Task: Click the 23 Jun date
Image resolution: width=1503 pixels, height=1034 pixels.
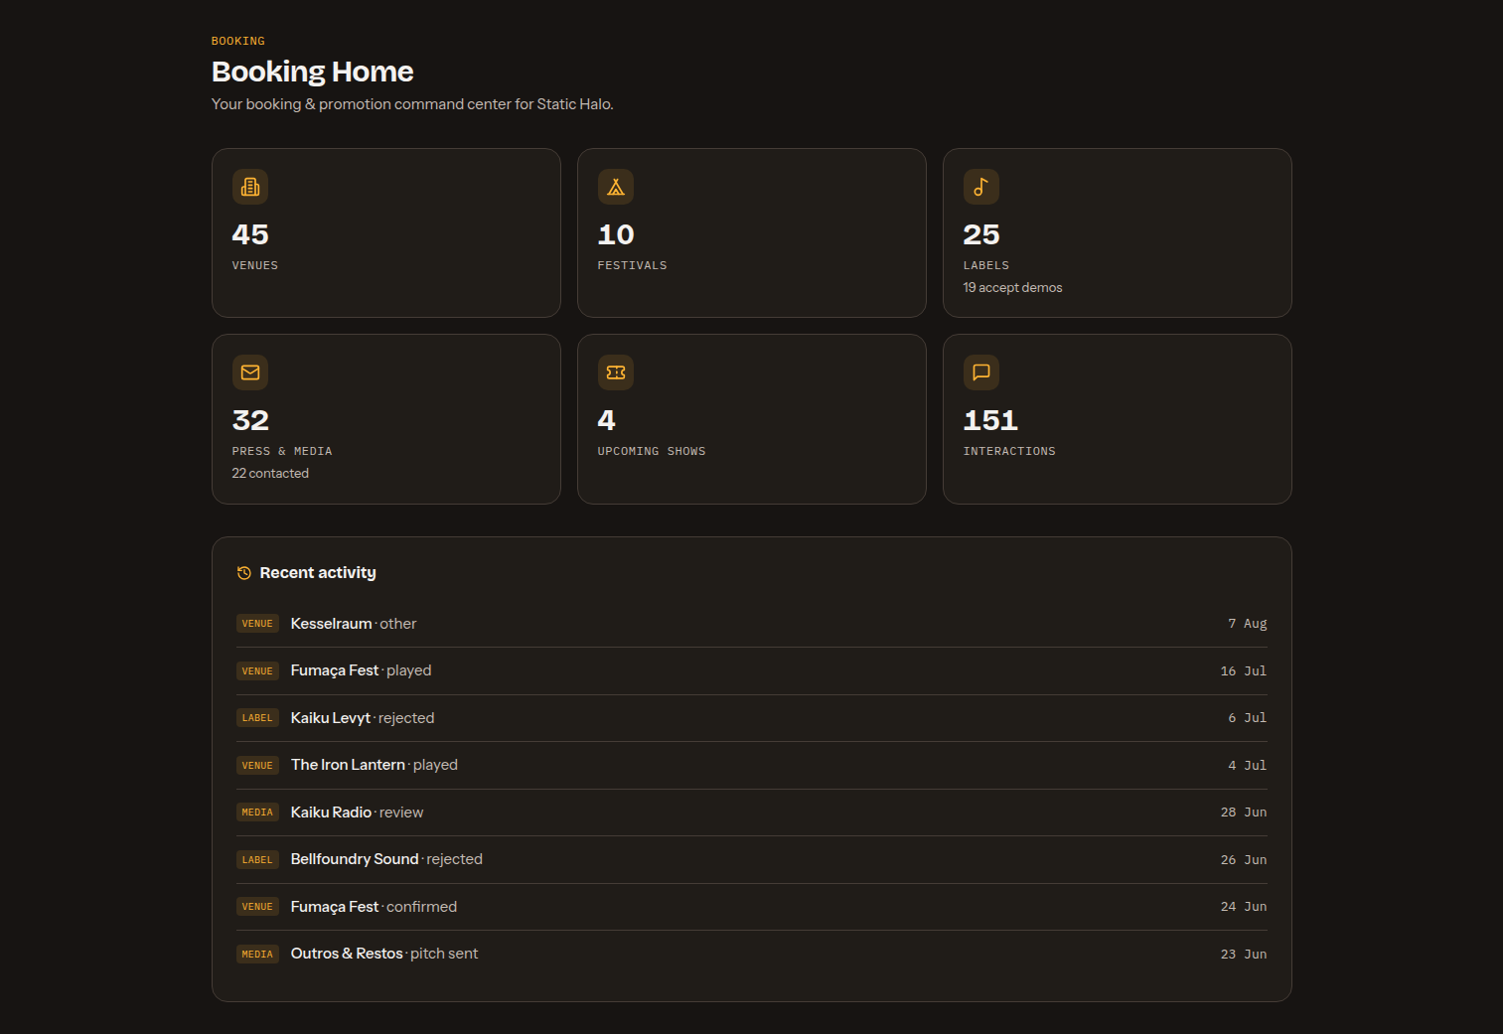Action: 1244,955
